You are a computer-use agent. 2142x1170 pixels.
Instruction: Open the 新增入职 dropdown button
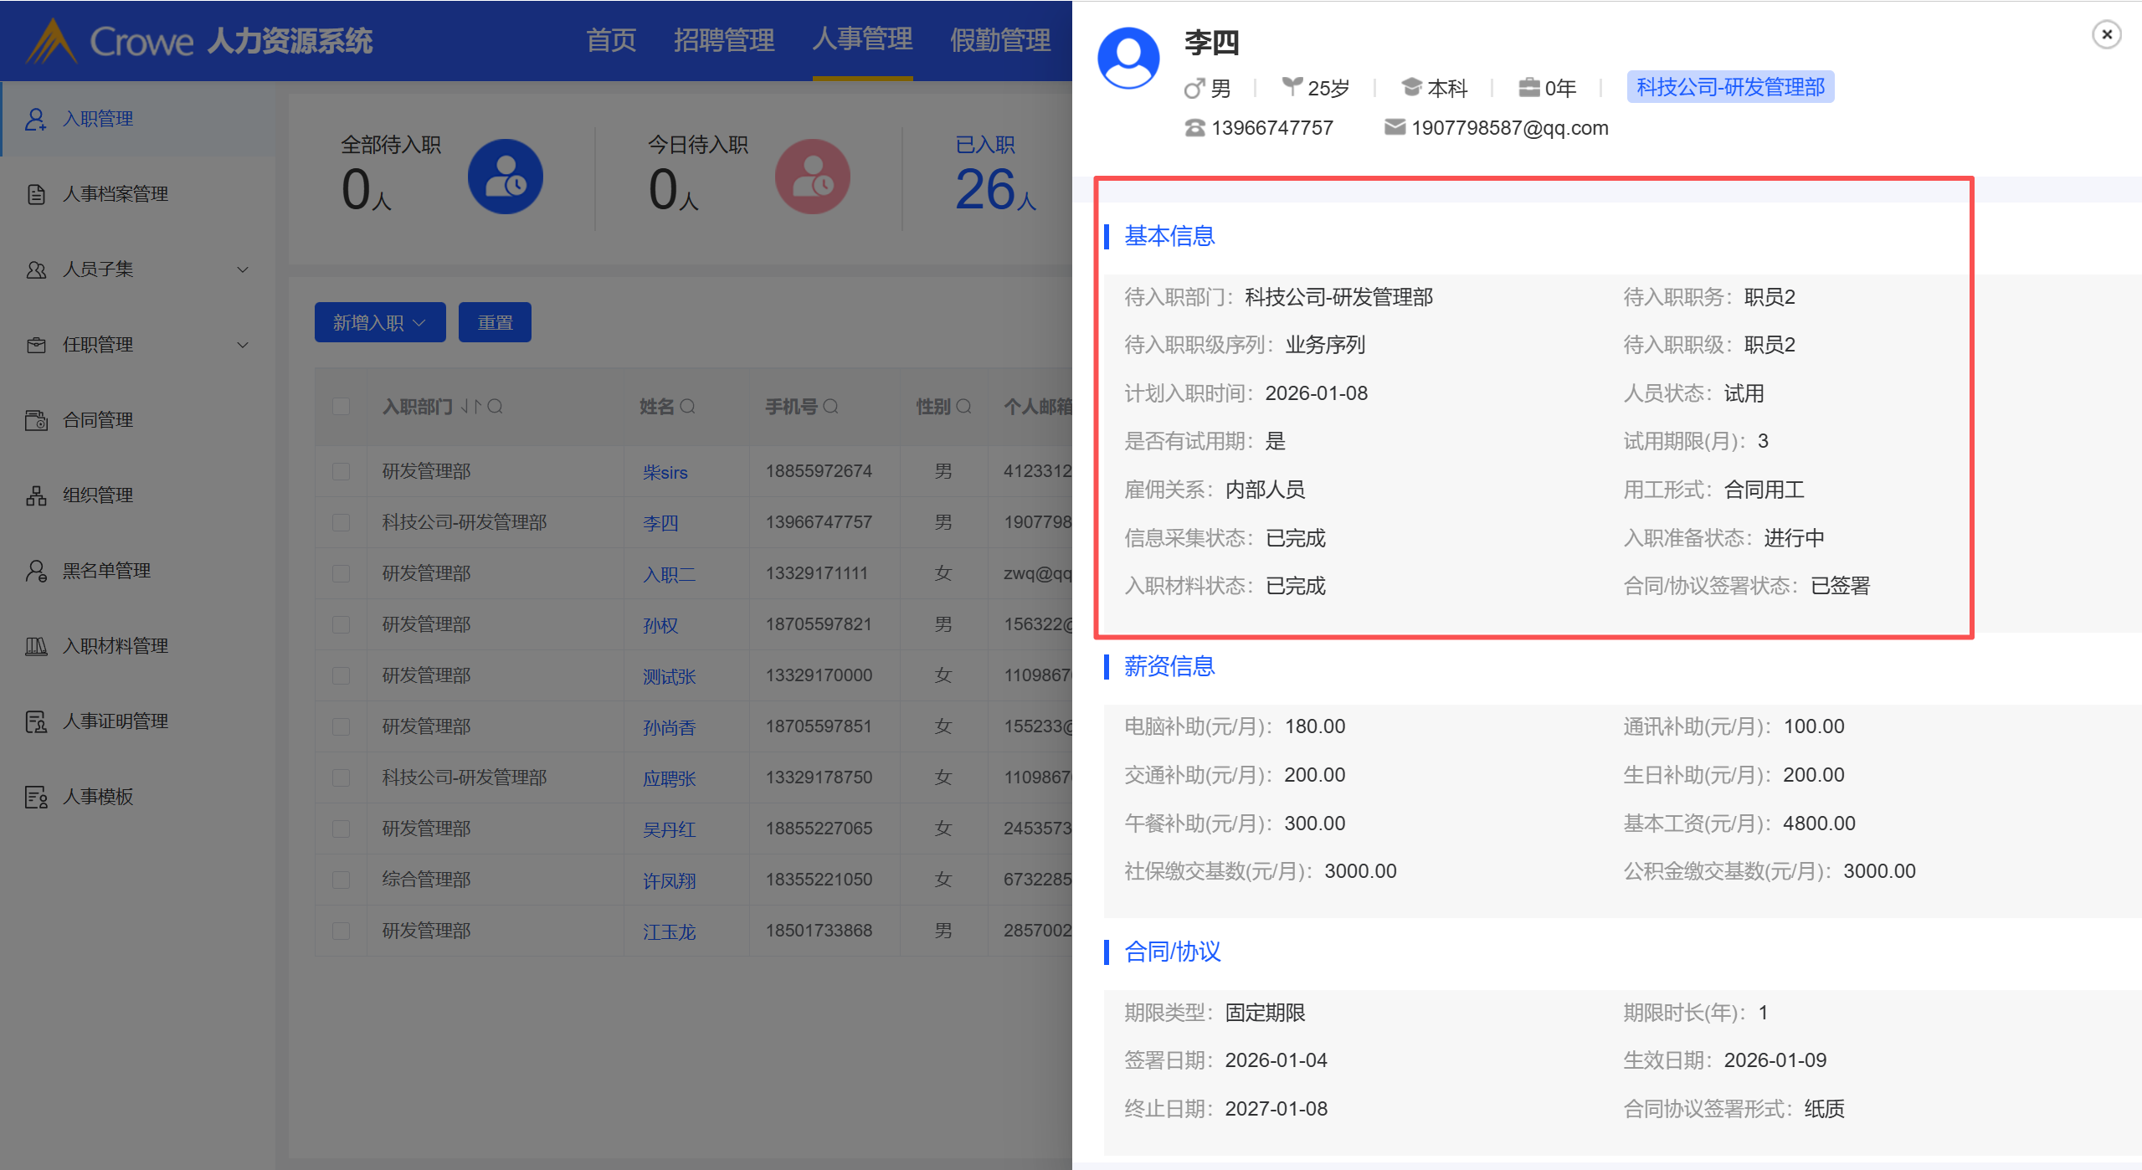click(380, 322)
